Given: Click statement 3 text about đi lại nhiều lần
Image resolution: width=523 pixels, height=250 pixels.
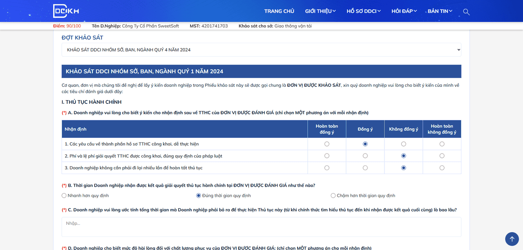Looking at the screenshot, I should [133, 168].
